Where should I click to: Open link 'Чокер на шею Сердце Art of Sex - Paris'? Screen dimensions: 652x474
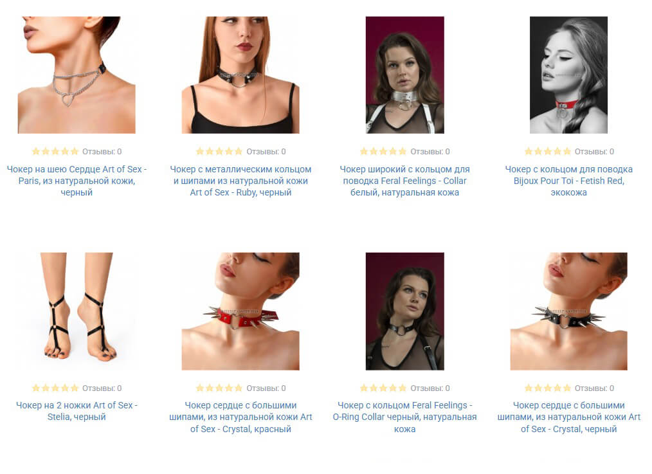tap(77, 181)
